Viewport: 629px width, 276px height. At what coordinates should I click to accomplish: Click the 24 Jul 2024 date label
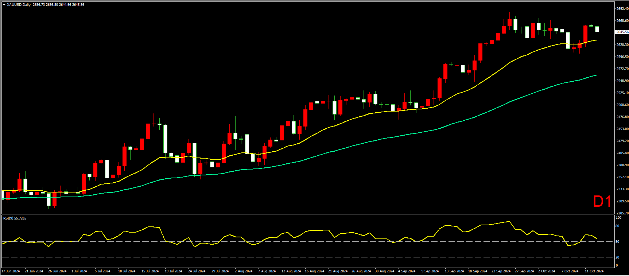click(x=197, y=271)
